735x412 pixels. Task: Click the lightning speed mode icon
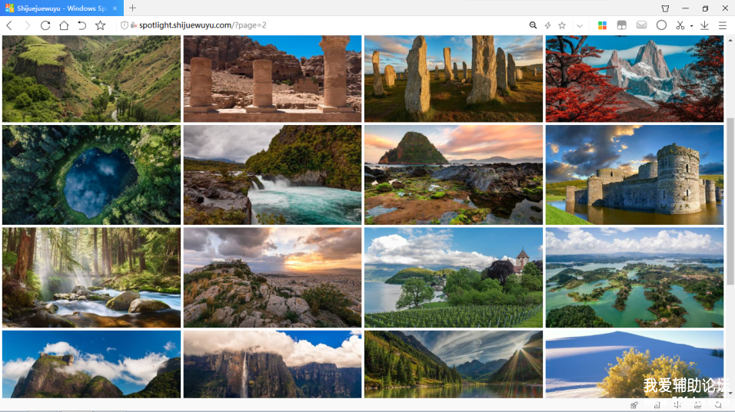click(x=547, y=25)
